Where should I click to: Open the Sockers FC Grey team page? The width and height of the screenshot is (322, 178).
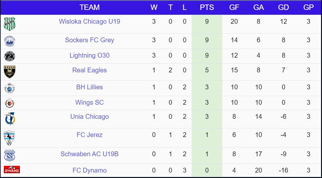(x=89, y=40)
